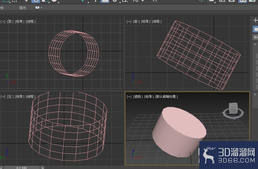The height and width of the screenshot is (169, 258).
Task: Switch to the 填充 ribbon tab
Action: [x=23, y=8]
